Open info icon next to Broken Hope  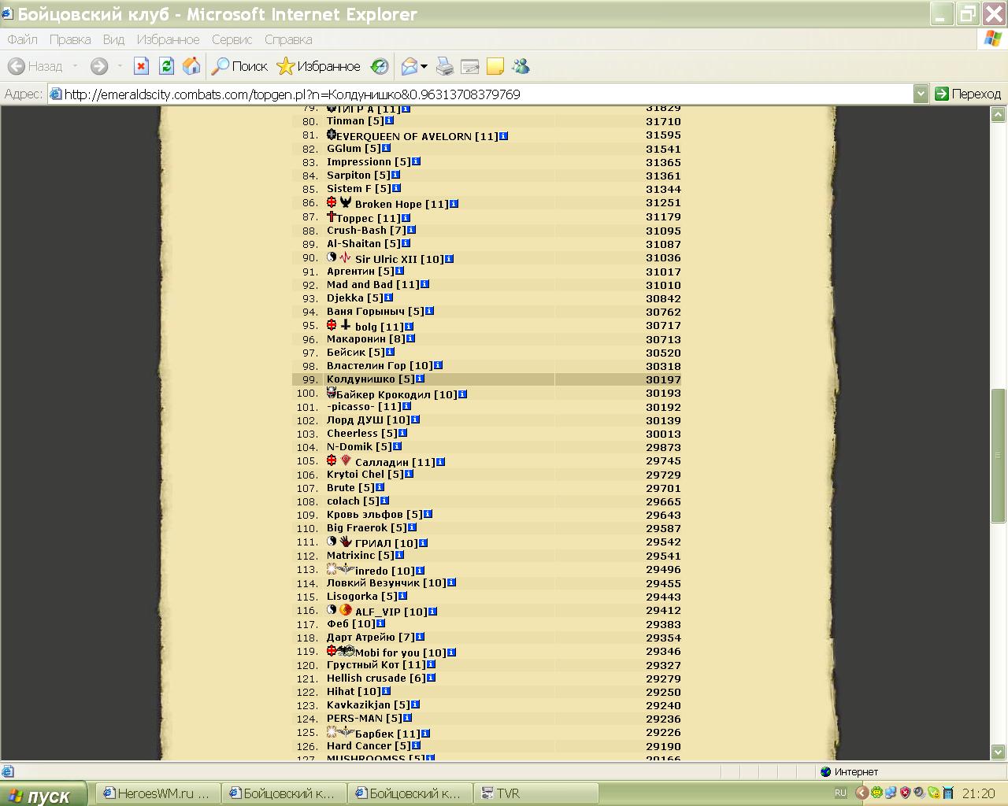pos(454,204)
